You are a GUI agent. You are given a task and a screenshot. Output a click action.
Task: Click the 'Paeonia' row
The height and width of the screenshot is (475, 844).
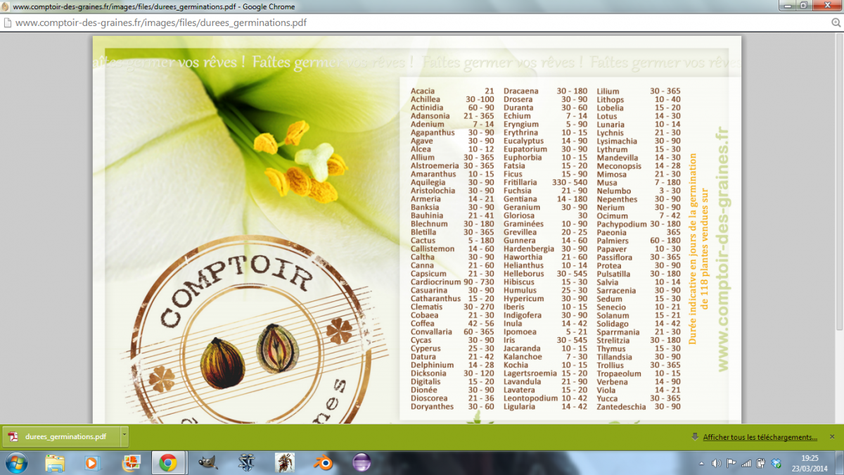pyautogui.click(x=639, y=232)
